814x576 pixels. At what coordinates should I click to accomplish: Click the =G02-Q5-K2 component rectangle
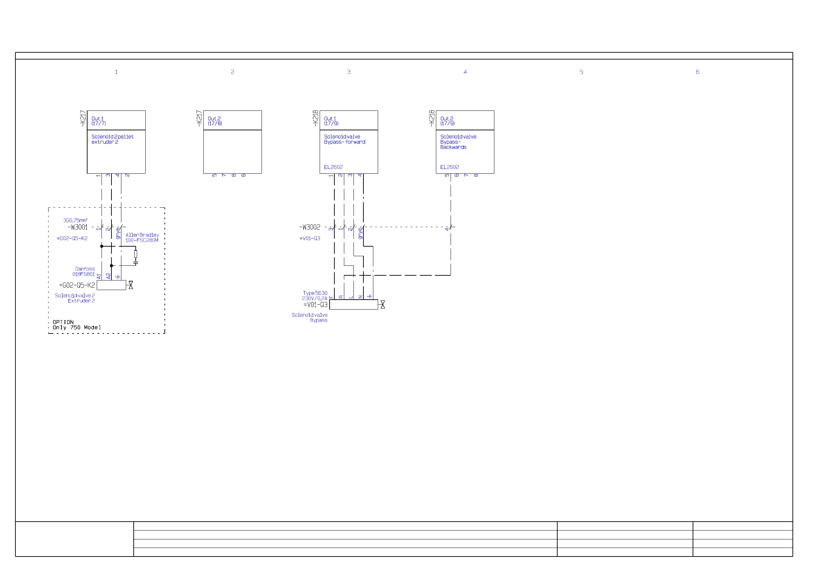click(x=111, y=285)
